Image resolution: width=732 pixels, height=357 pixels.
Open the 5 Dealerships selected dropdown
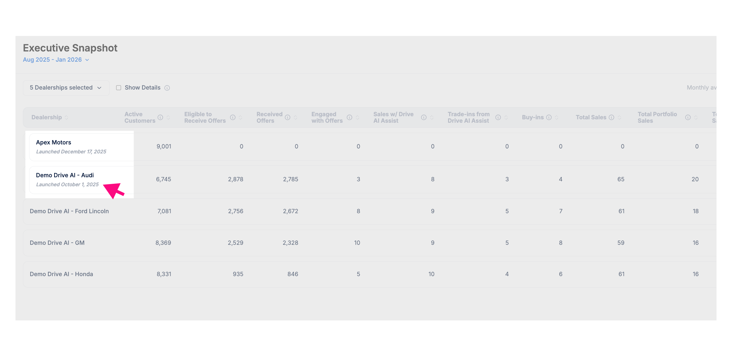[x=66, y=88]
